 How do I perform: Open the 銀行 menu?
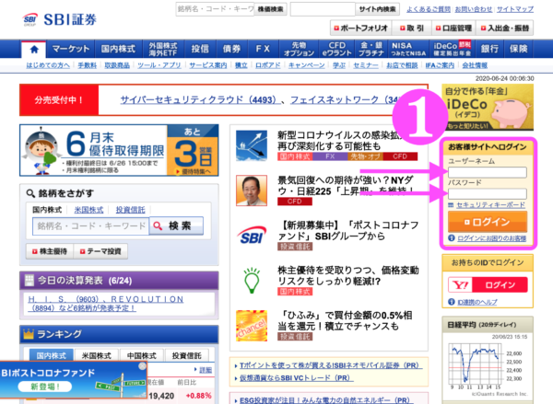coord(489,49)
